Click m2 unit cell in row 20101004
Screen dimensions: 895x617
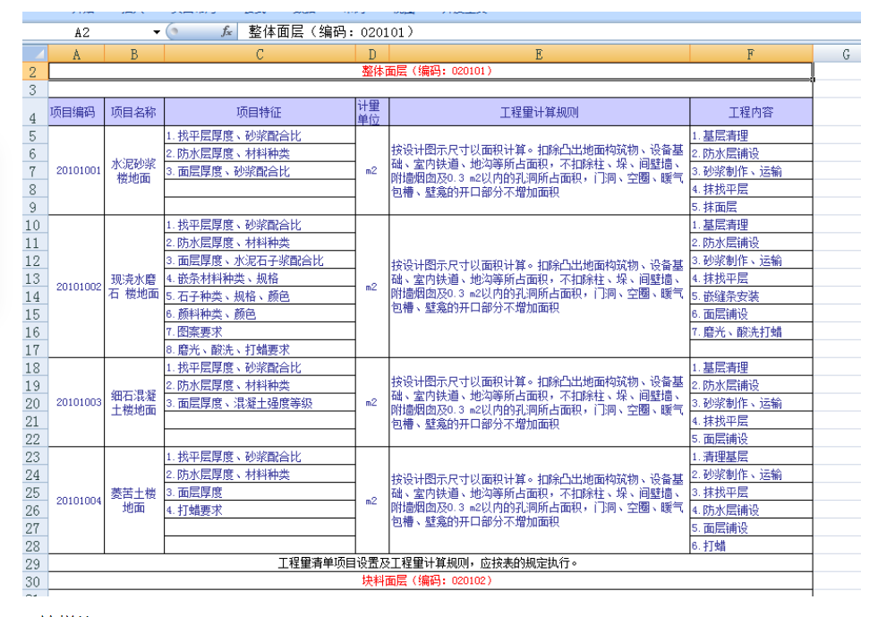coord(372,501)
